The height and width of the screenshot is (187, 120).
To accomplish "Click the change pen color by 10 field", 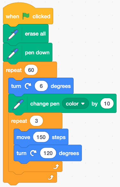I will pos(107,103).
